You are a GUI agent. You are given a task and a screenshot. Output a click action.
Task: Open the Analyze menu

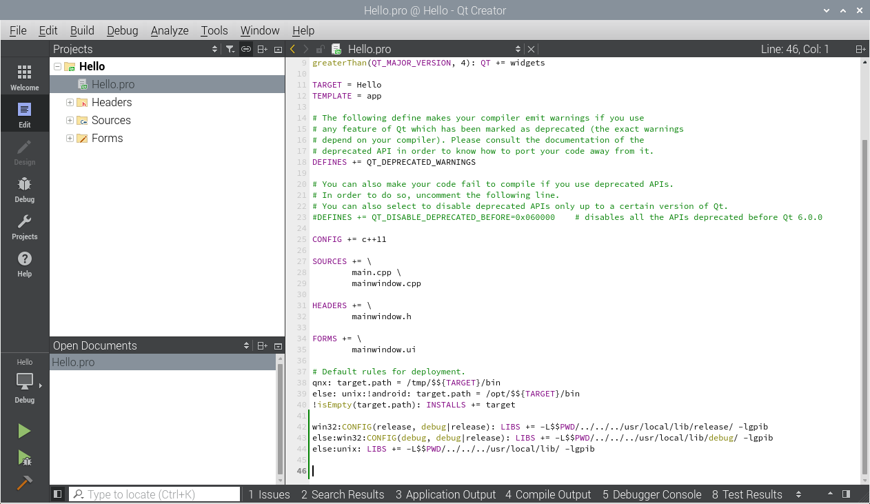pos(170,30)
